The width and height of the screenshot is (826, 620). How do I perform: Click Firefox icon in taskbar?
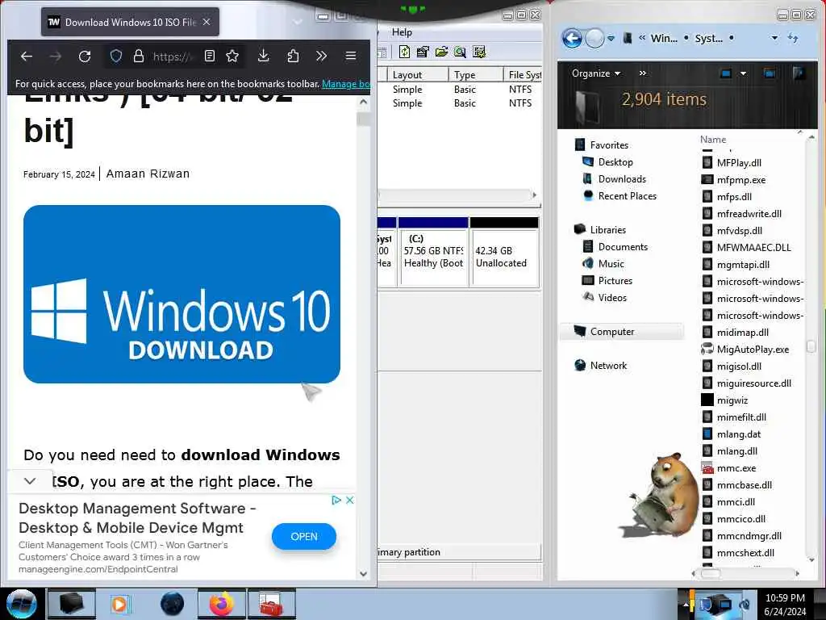tap(222, 604)
